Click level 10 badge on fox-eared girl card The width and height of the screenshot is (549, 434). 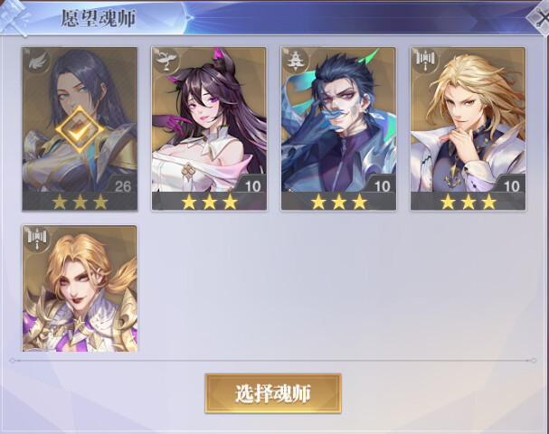[252, 186]
